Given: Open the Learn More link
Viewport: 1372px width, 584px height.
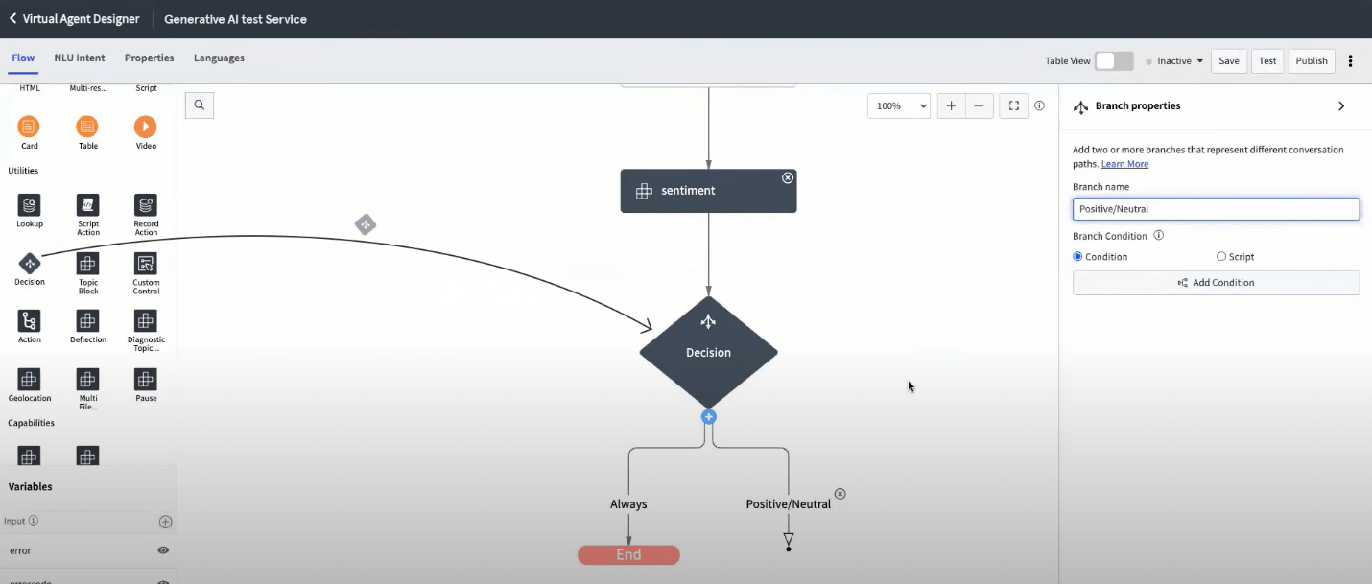Looking at the screenshot, I should click(x=1124, y=164).
